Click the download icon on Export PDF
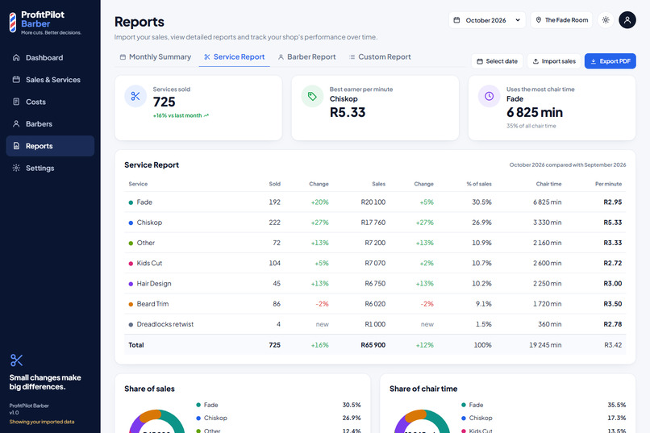The width and height of the screenshot is (650, 433). tap(594, 61)
